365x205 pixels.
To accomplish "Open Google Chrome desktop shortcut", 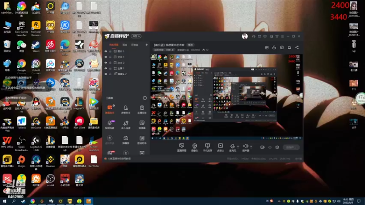I will (x=21, y=67).
